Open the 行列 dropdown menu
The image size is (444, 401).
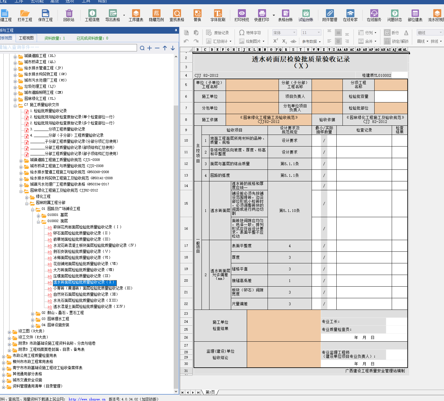(x=367, y=33)
